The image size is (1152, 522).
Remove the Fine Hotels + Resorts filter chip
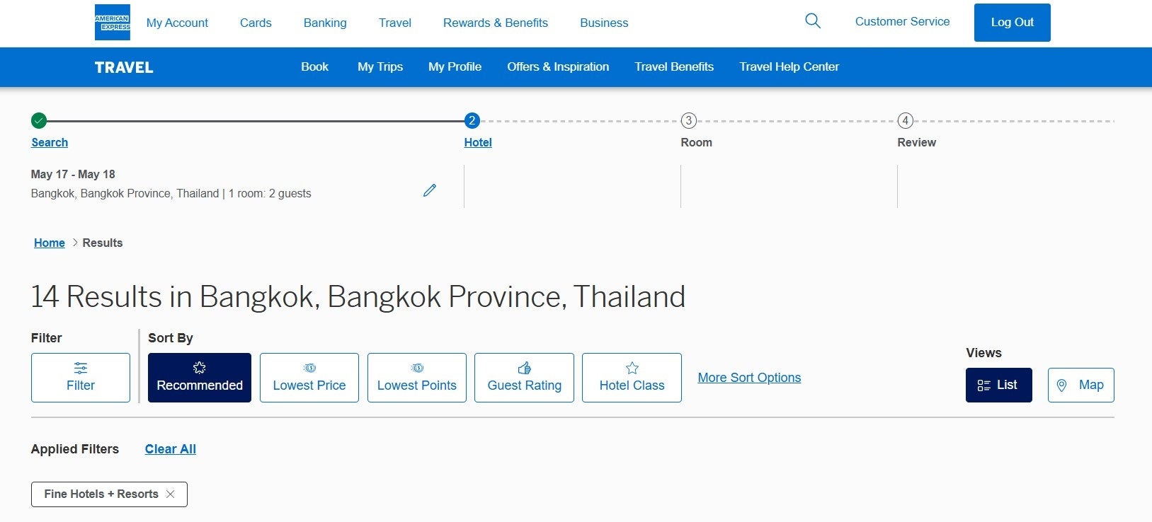point(170,494)
